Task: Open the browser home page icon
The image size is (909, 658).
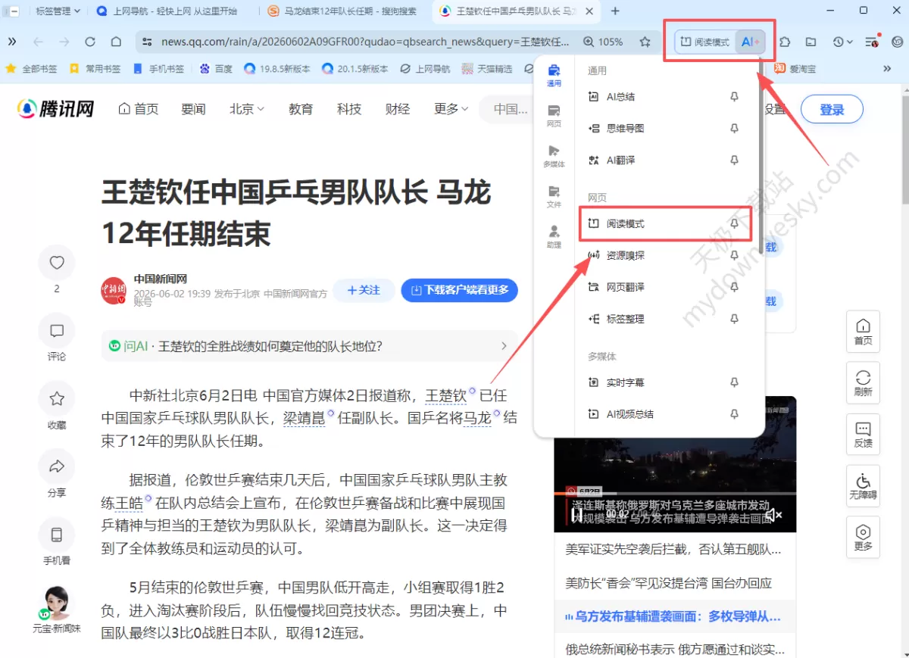Action: (x=116, y=42)
